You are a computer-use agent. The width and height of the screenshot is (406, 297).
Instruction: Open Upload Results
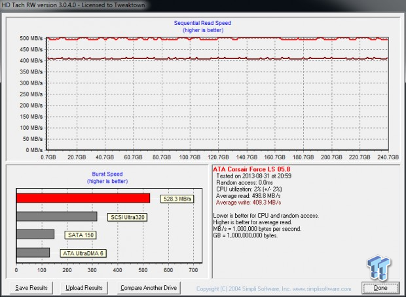pos(84,288)
